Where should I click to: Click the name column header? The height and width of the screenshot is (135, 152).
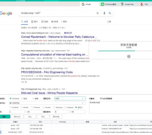coord(115,122)
